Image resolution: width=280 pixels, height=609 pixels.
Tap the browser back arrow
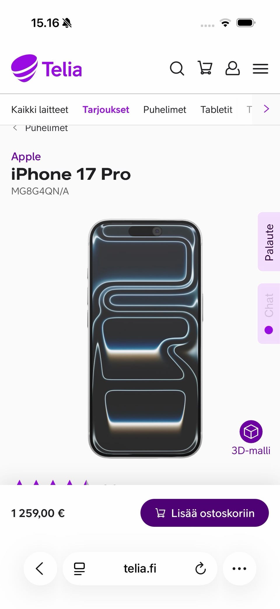point(40,568)
